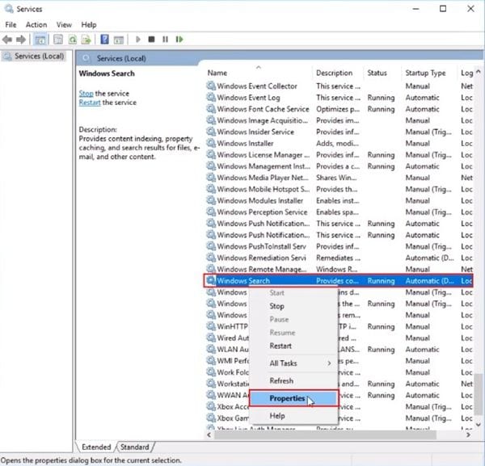485x466 pixels.
Task: Open the Action menu
Action: coord(36,25)
